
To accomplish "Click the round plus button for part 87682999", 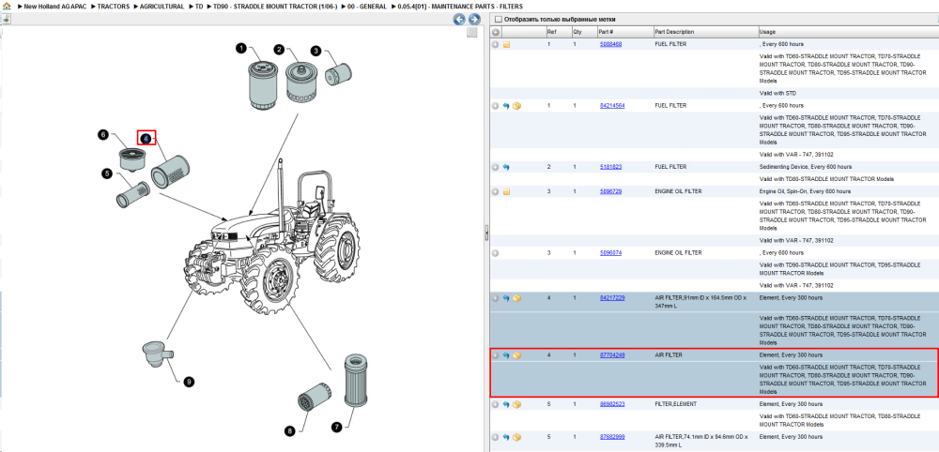I will click(x=495, y=437).
